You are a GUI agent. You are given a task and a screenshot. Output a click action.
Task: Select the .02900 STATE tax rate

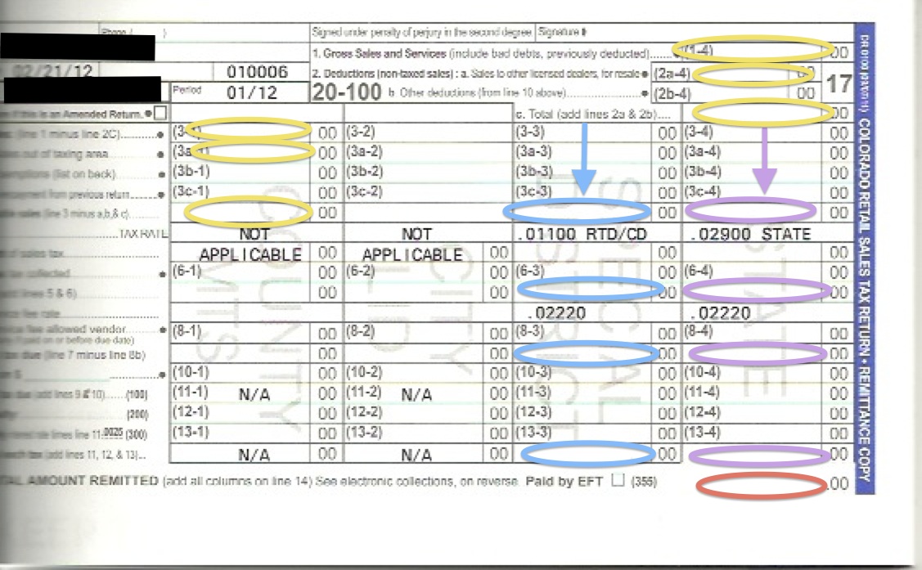pos(751,234)
